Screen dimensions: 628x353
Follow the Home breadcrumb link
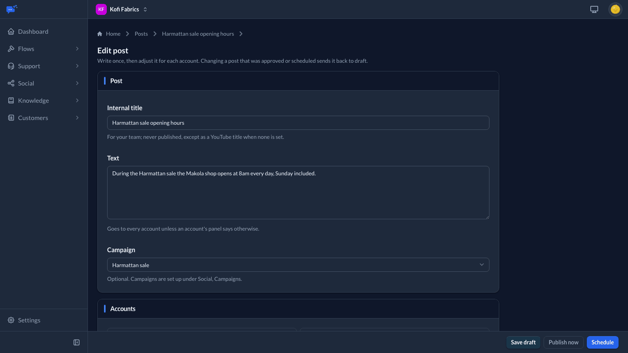(x=113, y=34)
